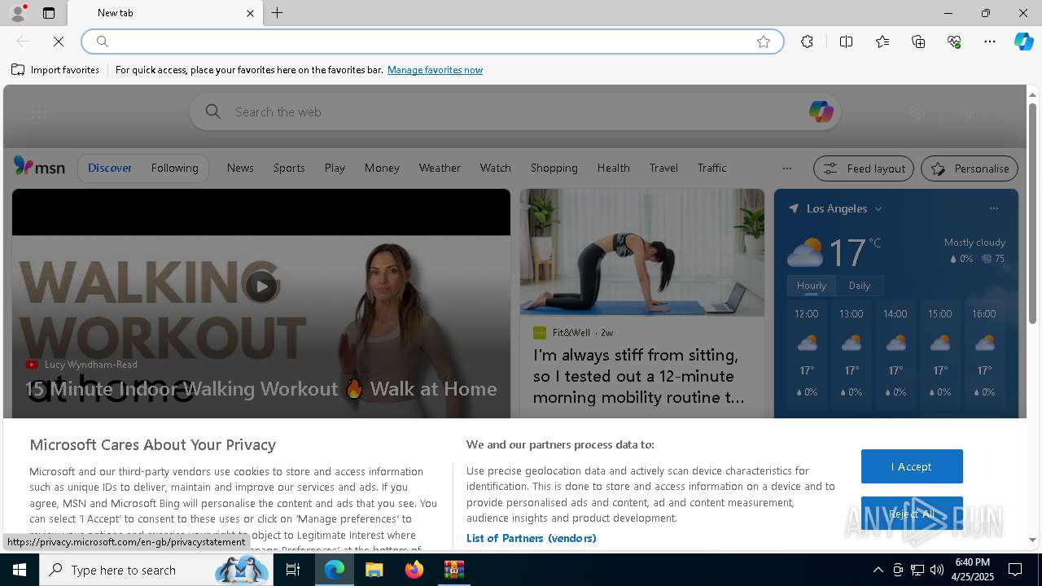Open the News menu item

pyautogui.click(x=240, y=168)
